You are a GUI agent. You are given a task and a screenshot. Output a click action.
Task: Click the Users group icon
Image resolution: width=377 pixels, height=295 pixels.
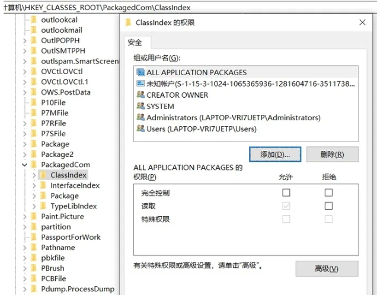click(140, 129)
